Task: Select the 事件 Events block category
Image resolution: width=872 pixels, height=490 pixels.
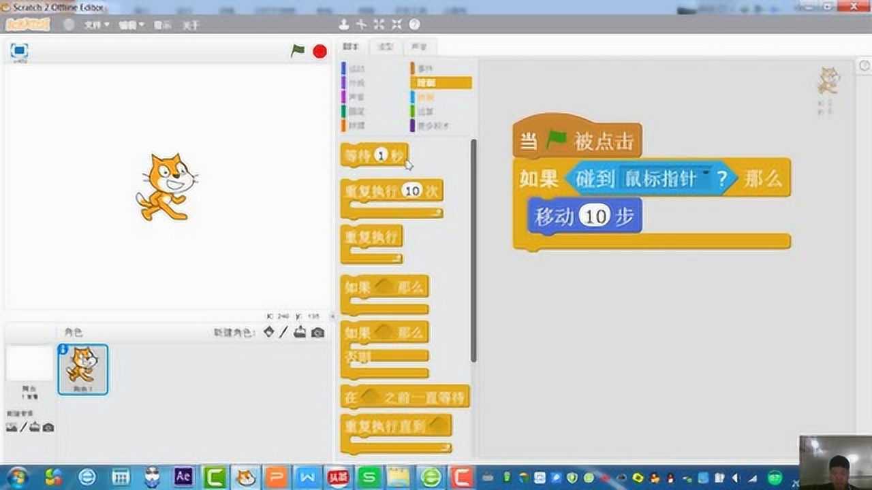Action: [x=422, y=69]
